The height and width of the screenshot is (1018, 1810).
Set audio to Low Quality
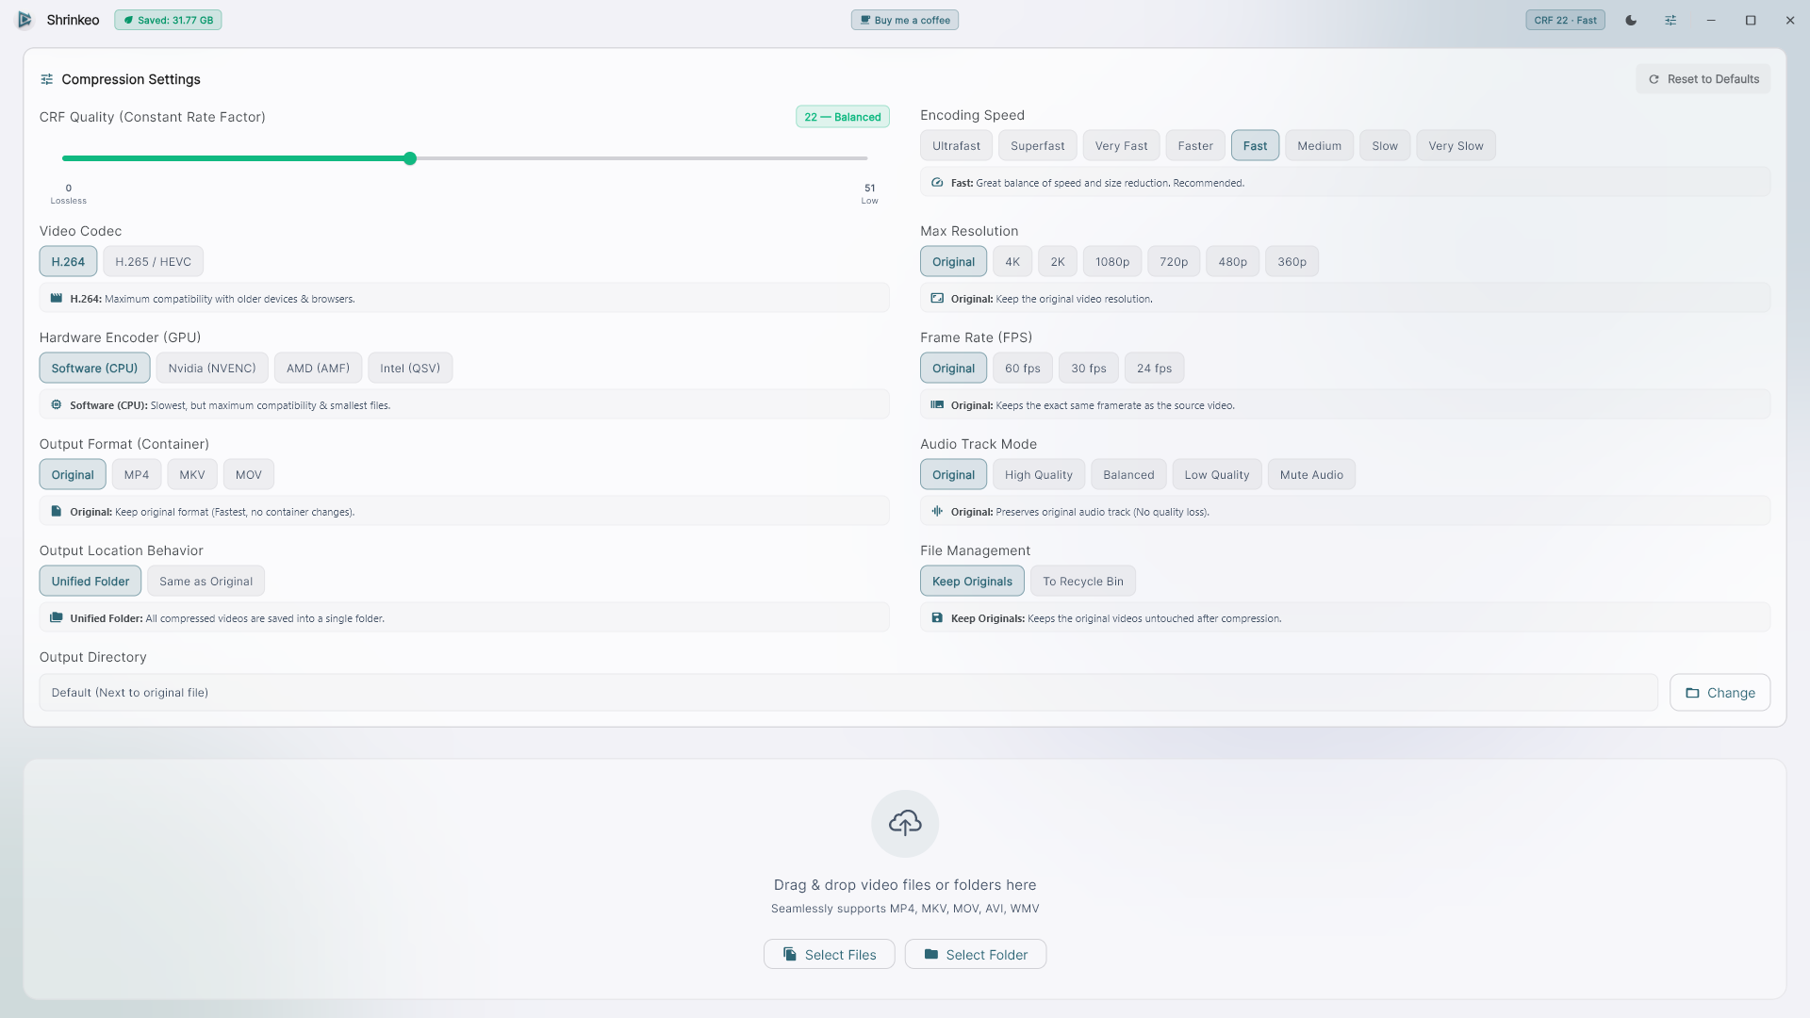(x=1217, y=475)
